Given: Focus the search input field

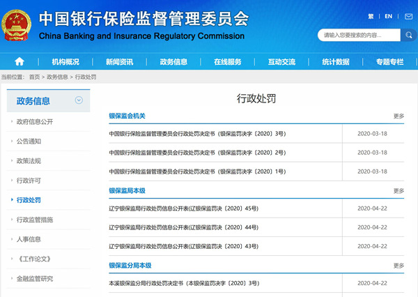Looking at the screenshot, I should click(x=359, y=35).
